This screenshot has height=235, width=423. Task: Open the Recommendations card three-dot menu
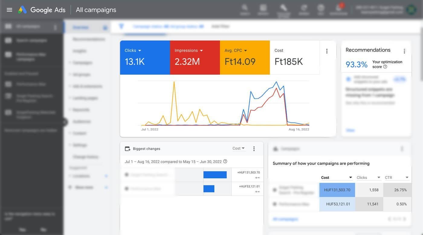404,51
